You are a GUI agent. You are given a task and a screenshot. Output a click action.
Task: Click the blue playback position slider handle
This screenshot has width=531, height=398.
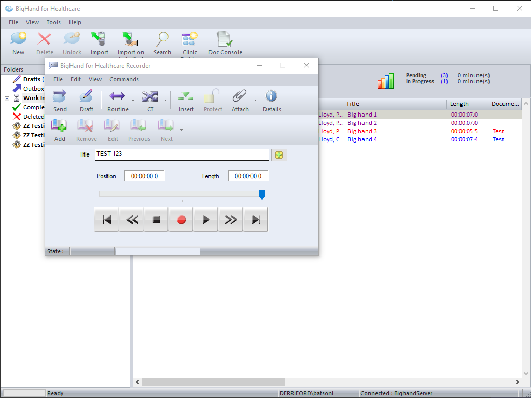(x=262, y=194)
